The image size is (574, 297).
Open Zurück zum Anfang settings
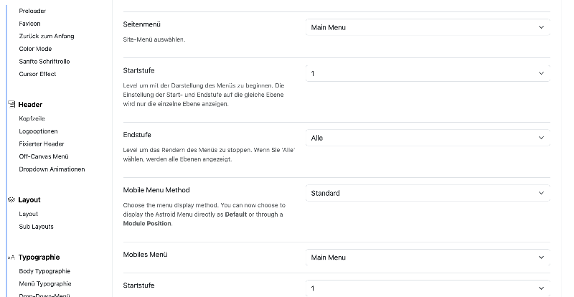(46, 36)
